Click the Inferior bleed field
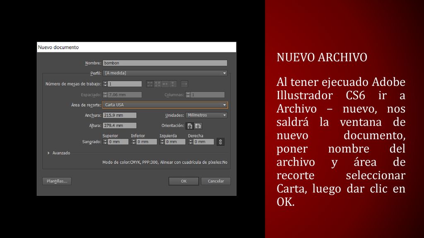The width and height of the screenshot is (424, 238). [x=147, y=142]
